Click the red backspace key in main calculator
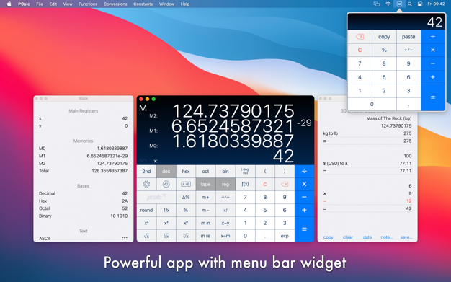This screenshot has height=282, width=451. coord(285,185)
